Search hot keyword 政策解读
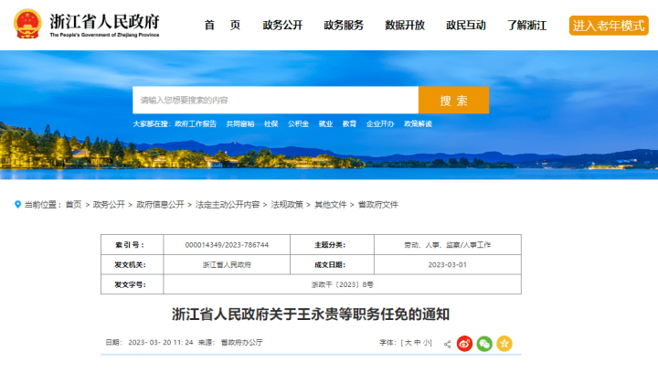 click(x=418, y=123)
